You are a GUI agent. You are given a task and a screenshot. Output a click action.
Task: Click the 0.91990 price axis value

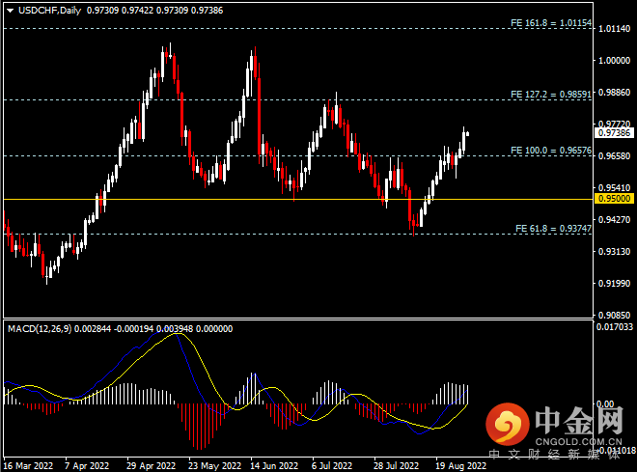pos(614,283)
